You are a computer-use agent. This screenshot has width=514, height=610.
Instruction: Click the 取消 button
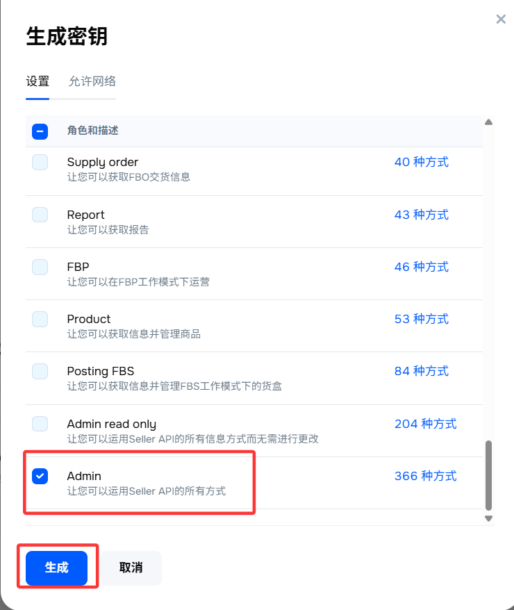131,568
